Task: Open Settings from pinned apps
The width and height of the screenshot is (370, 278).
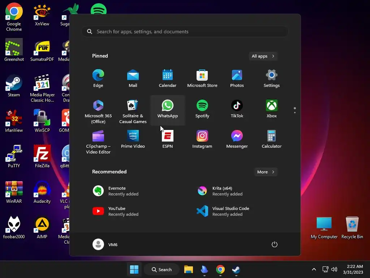Action: pyautogui.click(x=272, y=79)
